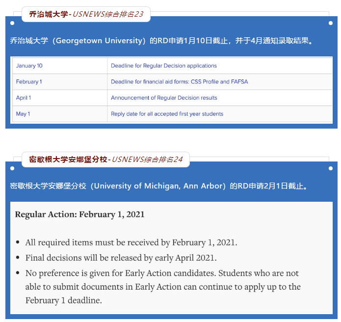Click the Georgetown RD deadline Chinese description
The image size is (341, 322).
(161, 41)
